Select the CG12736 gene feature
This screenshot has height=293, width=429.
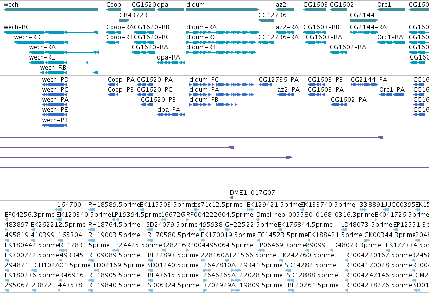266,20
